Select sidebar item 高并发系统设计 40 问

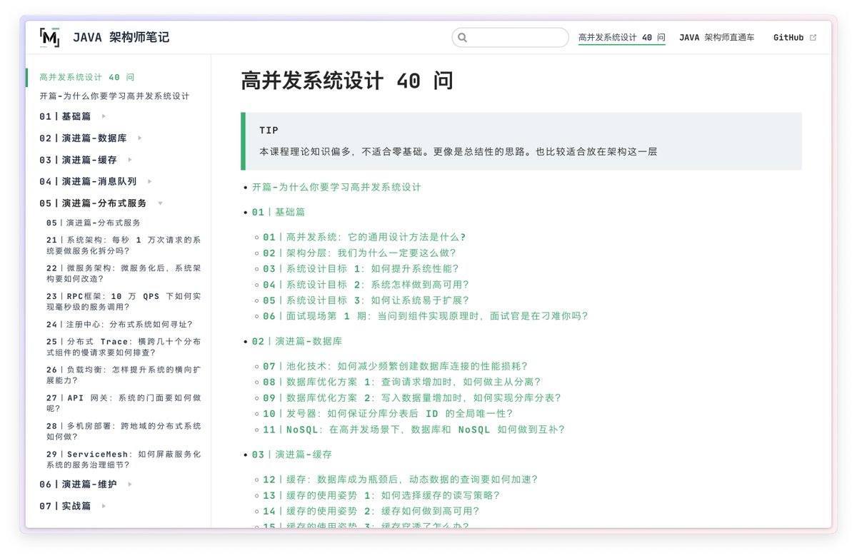87,77
